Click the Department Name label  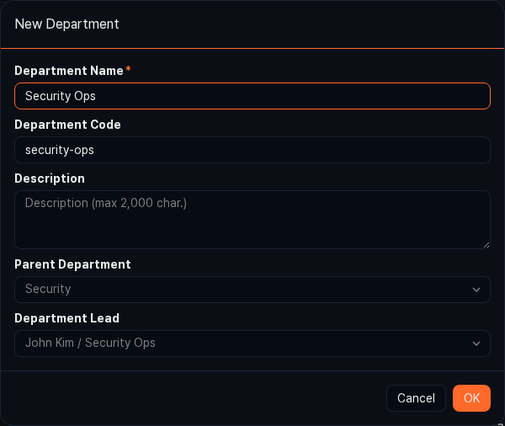click(x=69, y=71)
